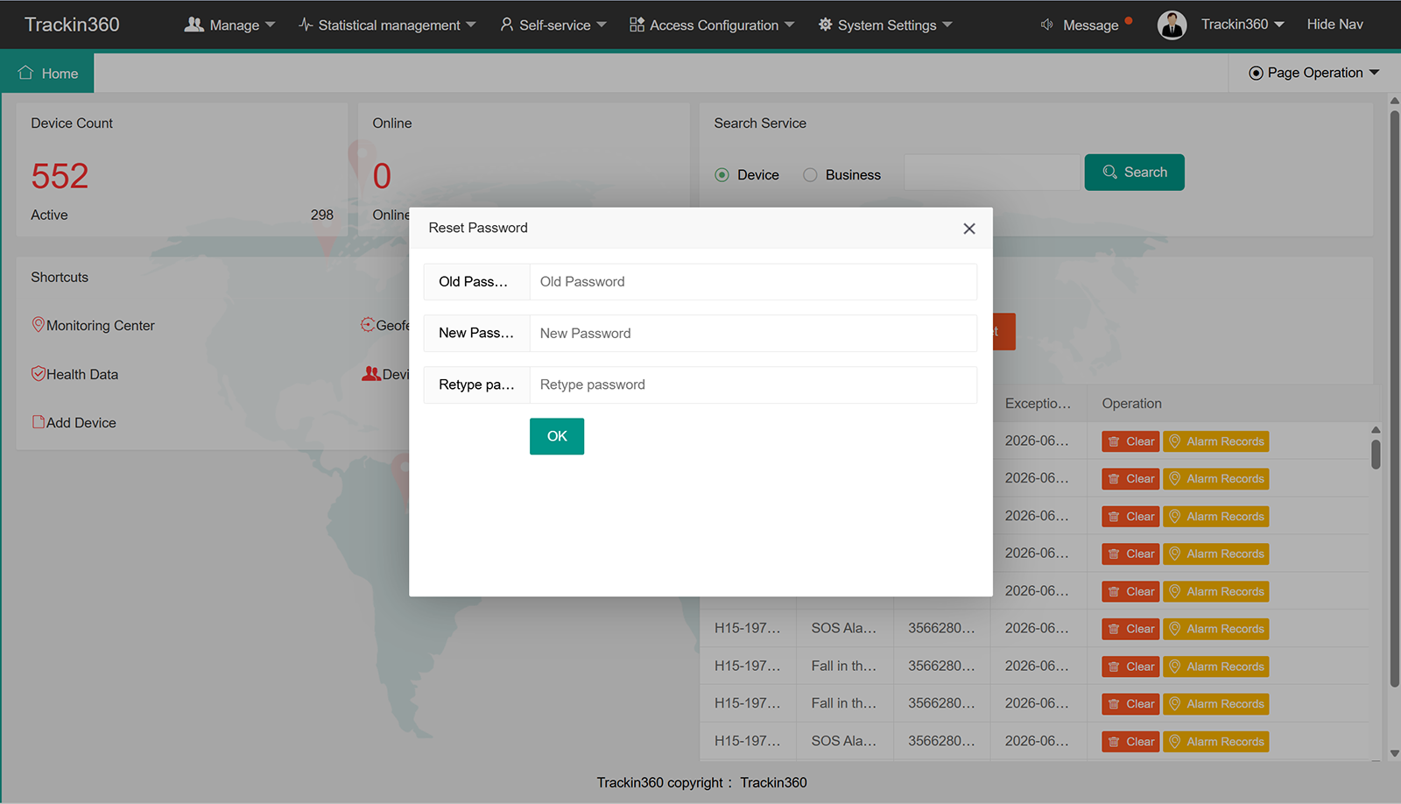Click the user avatar picture
The image size is (1401, 804).
(1172, 25)
